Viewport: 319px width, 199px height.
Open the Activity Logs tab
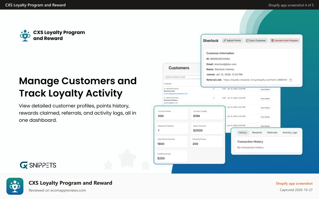click(290, 133)
